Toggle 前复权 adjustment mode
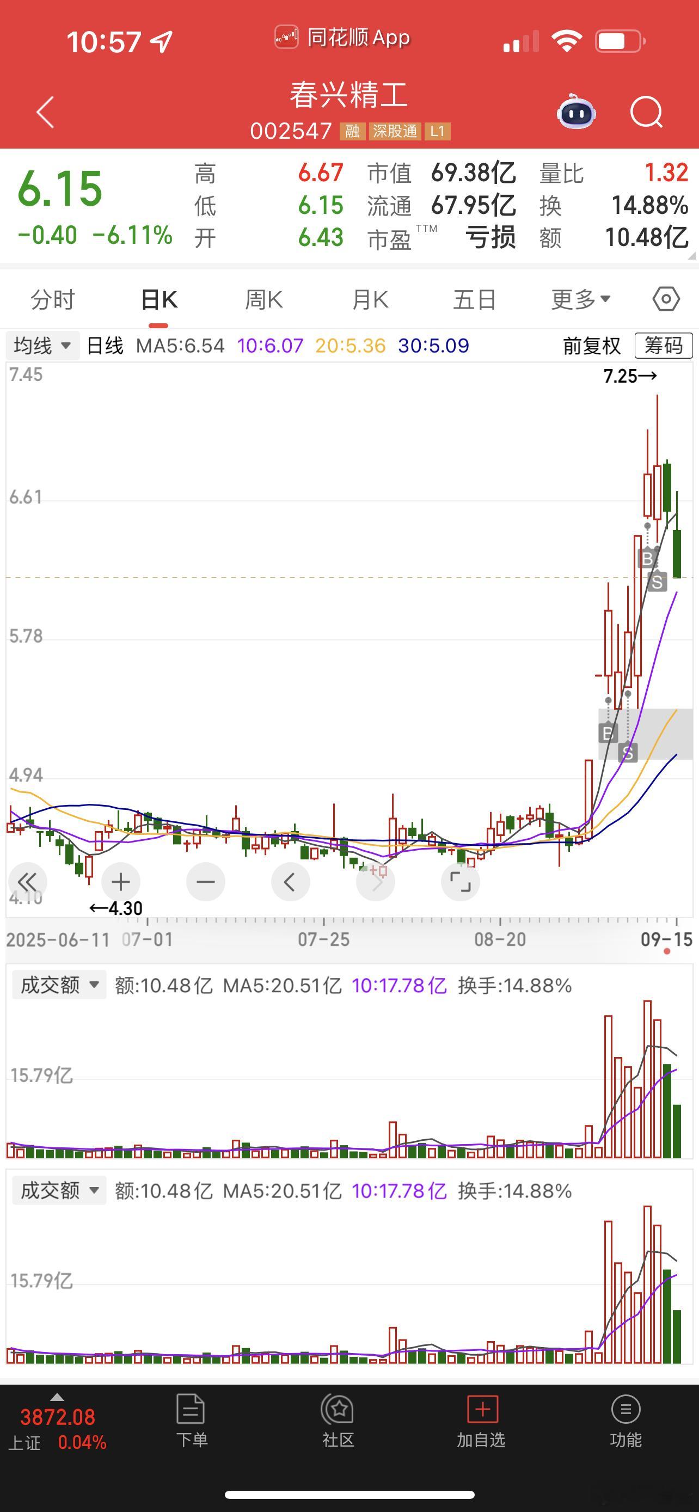 pos(592,346)
